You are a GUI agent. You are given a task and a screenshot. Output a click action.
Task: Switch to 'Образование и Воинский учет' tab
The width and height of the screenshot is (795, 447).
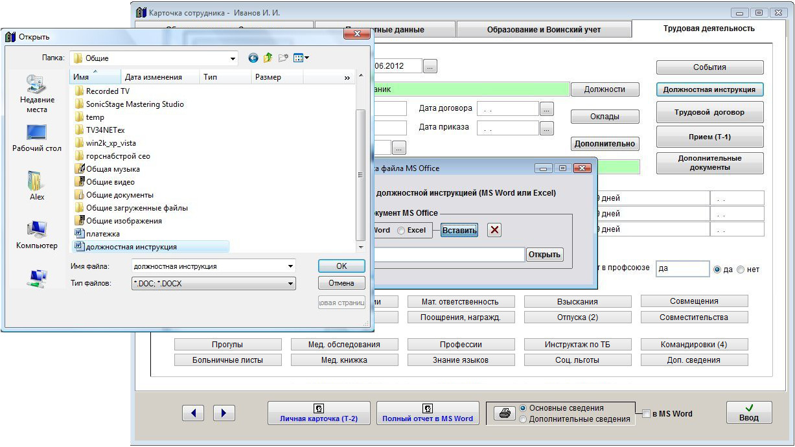544,30
